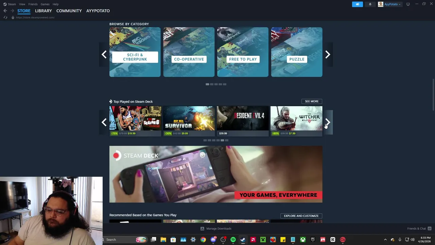Open the Friends & Chat link
435x245 pixels.
[x=417, y=229]
